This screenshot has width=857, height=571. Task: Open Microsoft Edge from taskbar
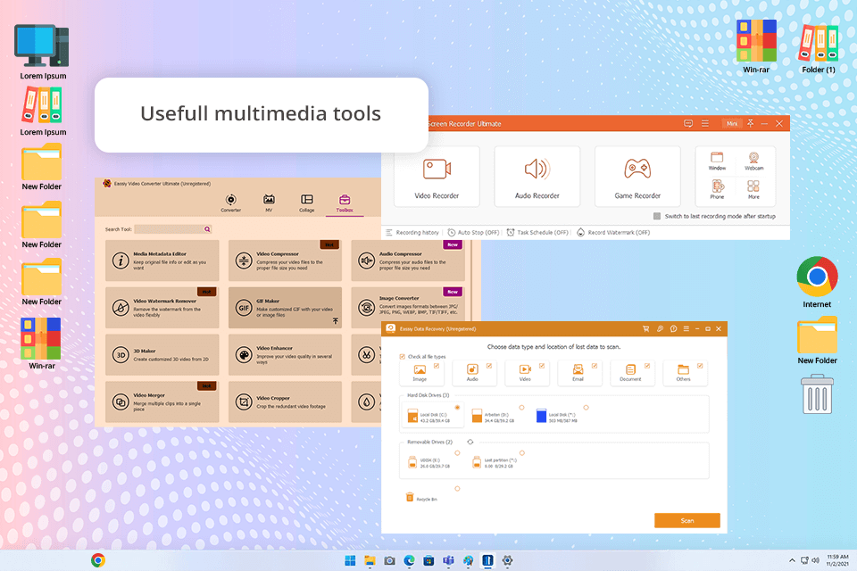409,560
